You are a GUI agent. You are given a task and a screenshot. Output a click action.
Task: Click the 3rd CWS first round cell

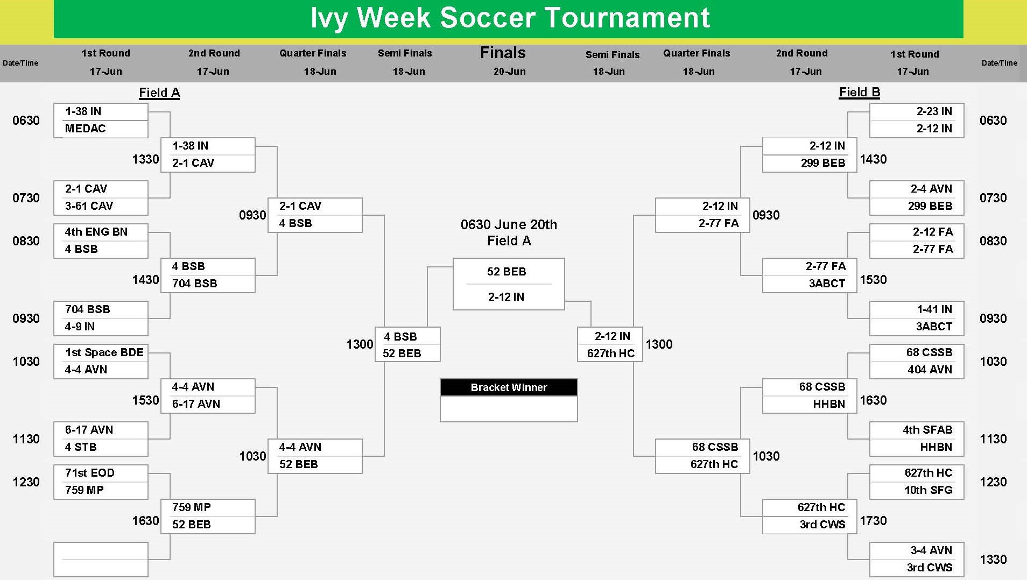click(917, 568)
